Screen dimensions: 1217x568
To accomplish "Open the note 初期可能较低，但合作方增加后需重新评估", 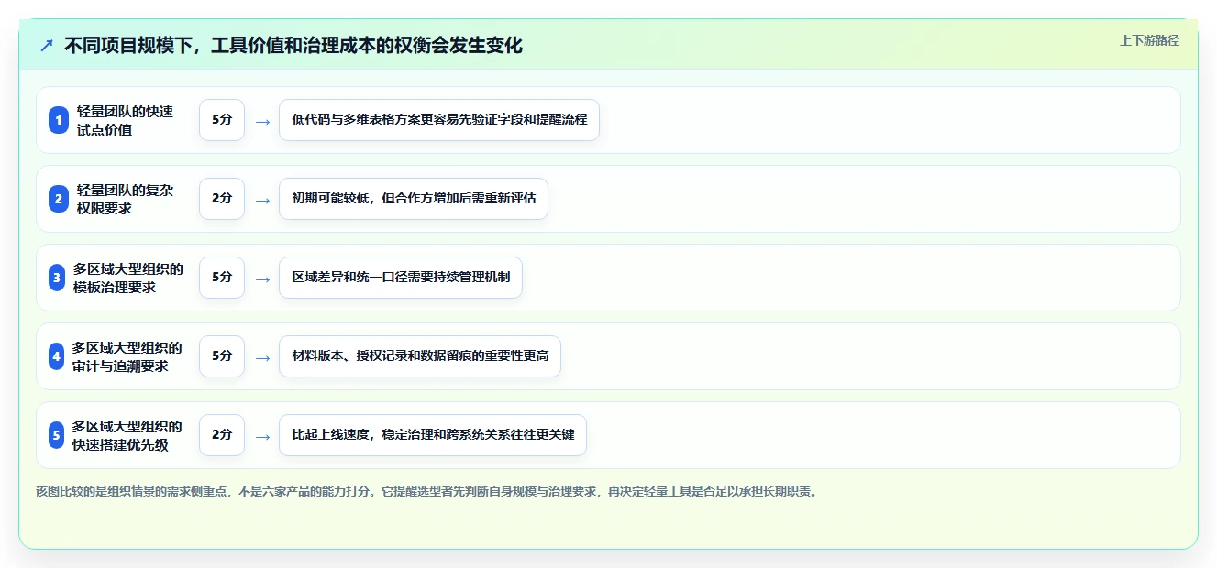I will [x=414, y=199].
